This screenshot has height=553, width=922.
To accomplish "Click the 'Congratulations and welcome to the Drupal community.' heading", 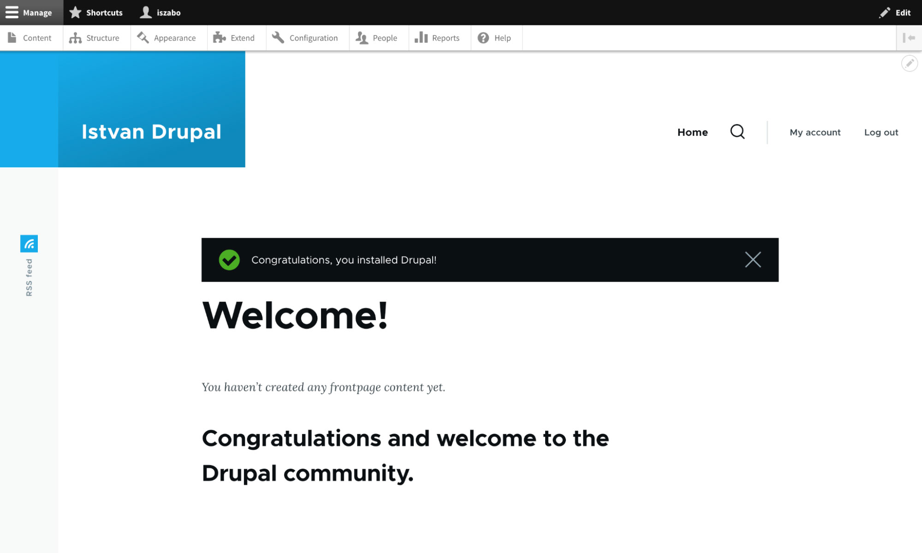I will pyautogui.click(x=405, y=456).
